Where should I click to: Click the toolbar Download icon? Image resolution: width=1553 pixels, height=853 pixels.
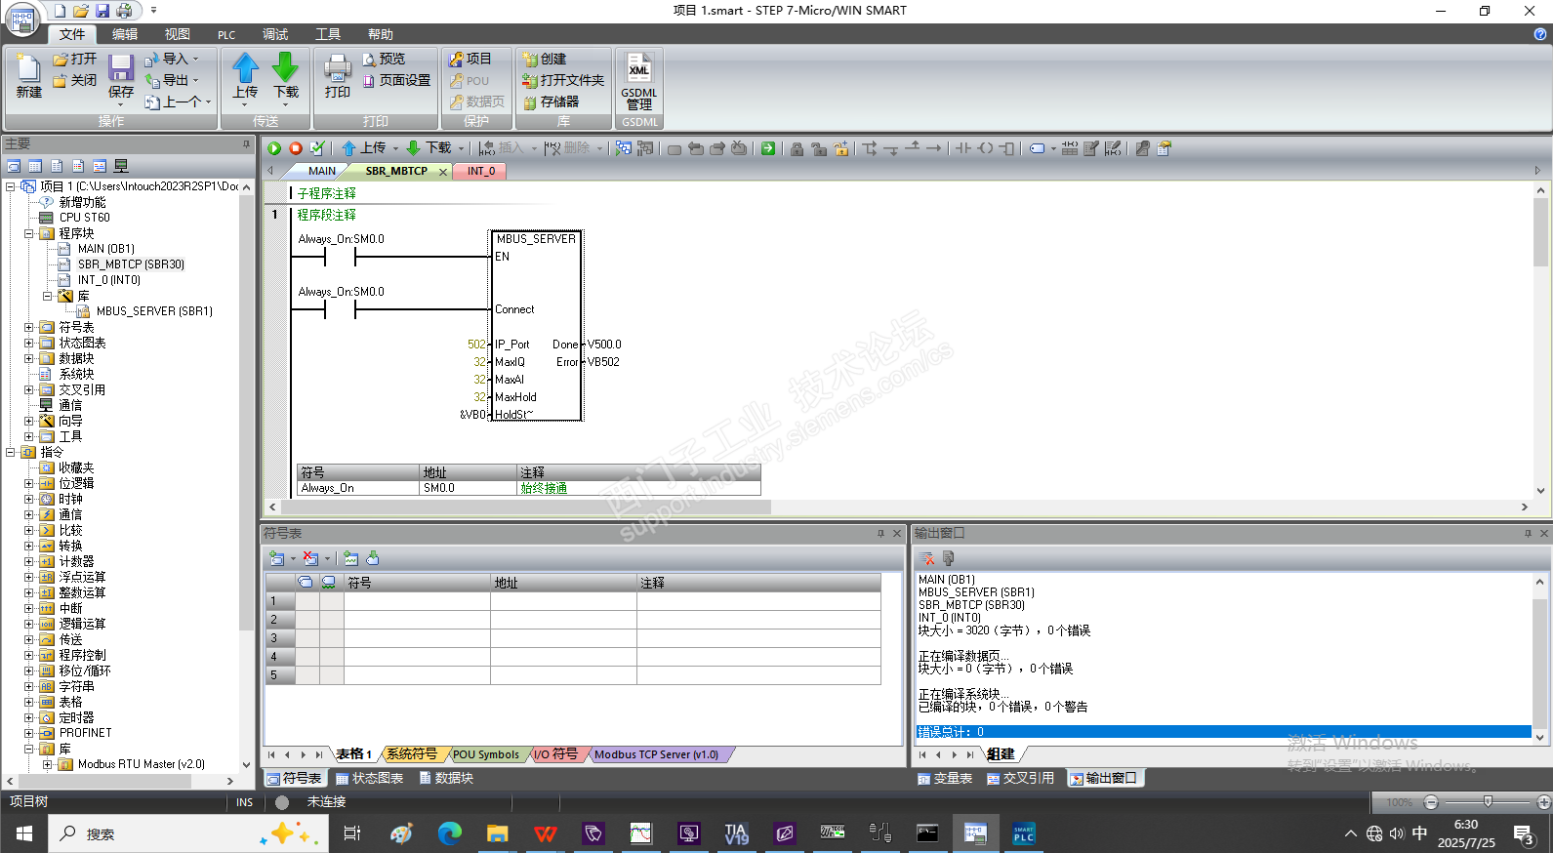(413, 148)
